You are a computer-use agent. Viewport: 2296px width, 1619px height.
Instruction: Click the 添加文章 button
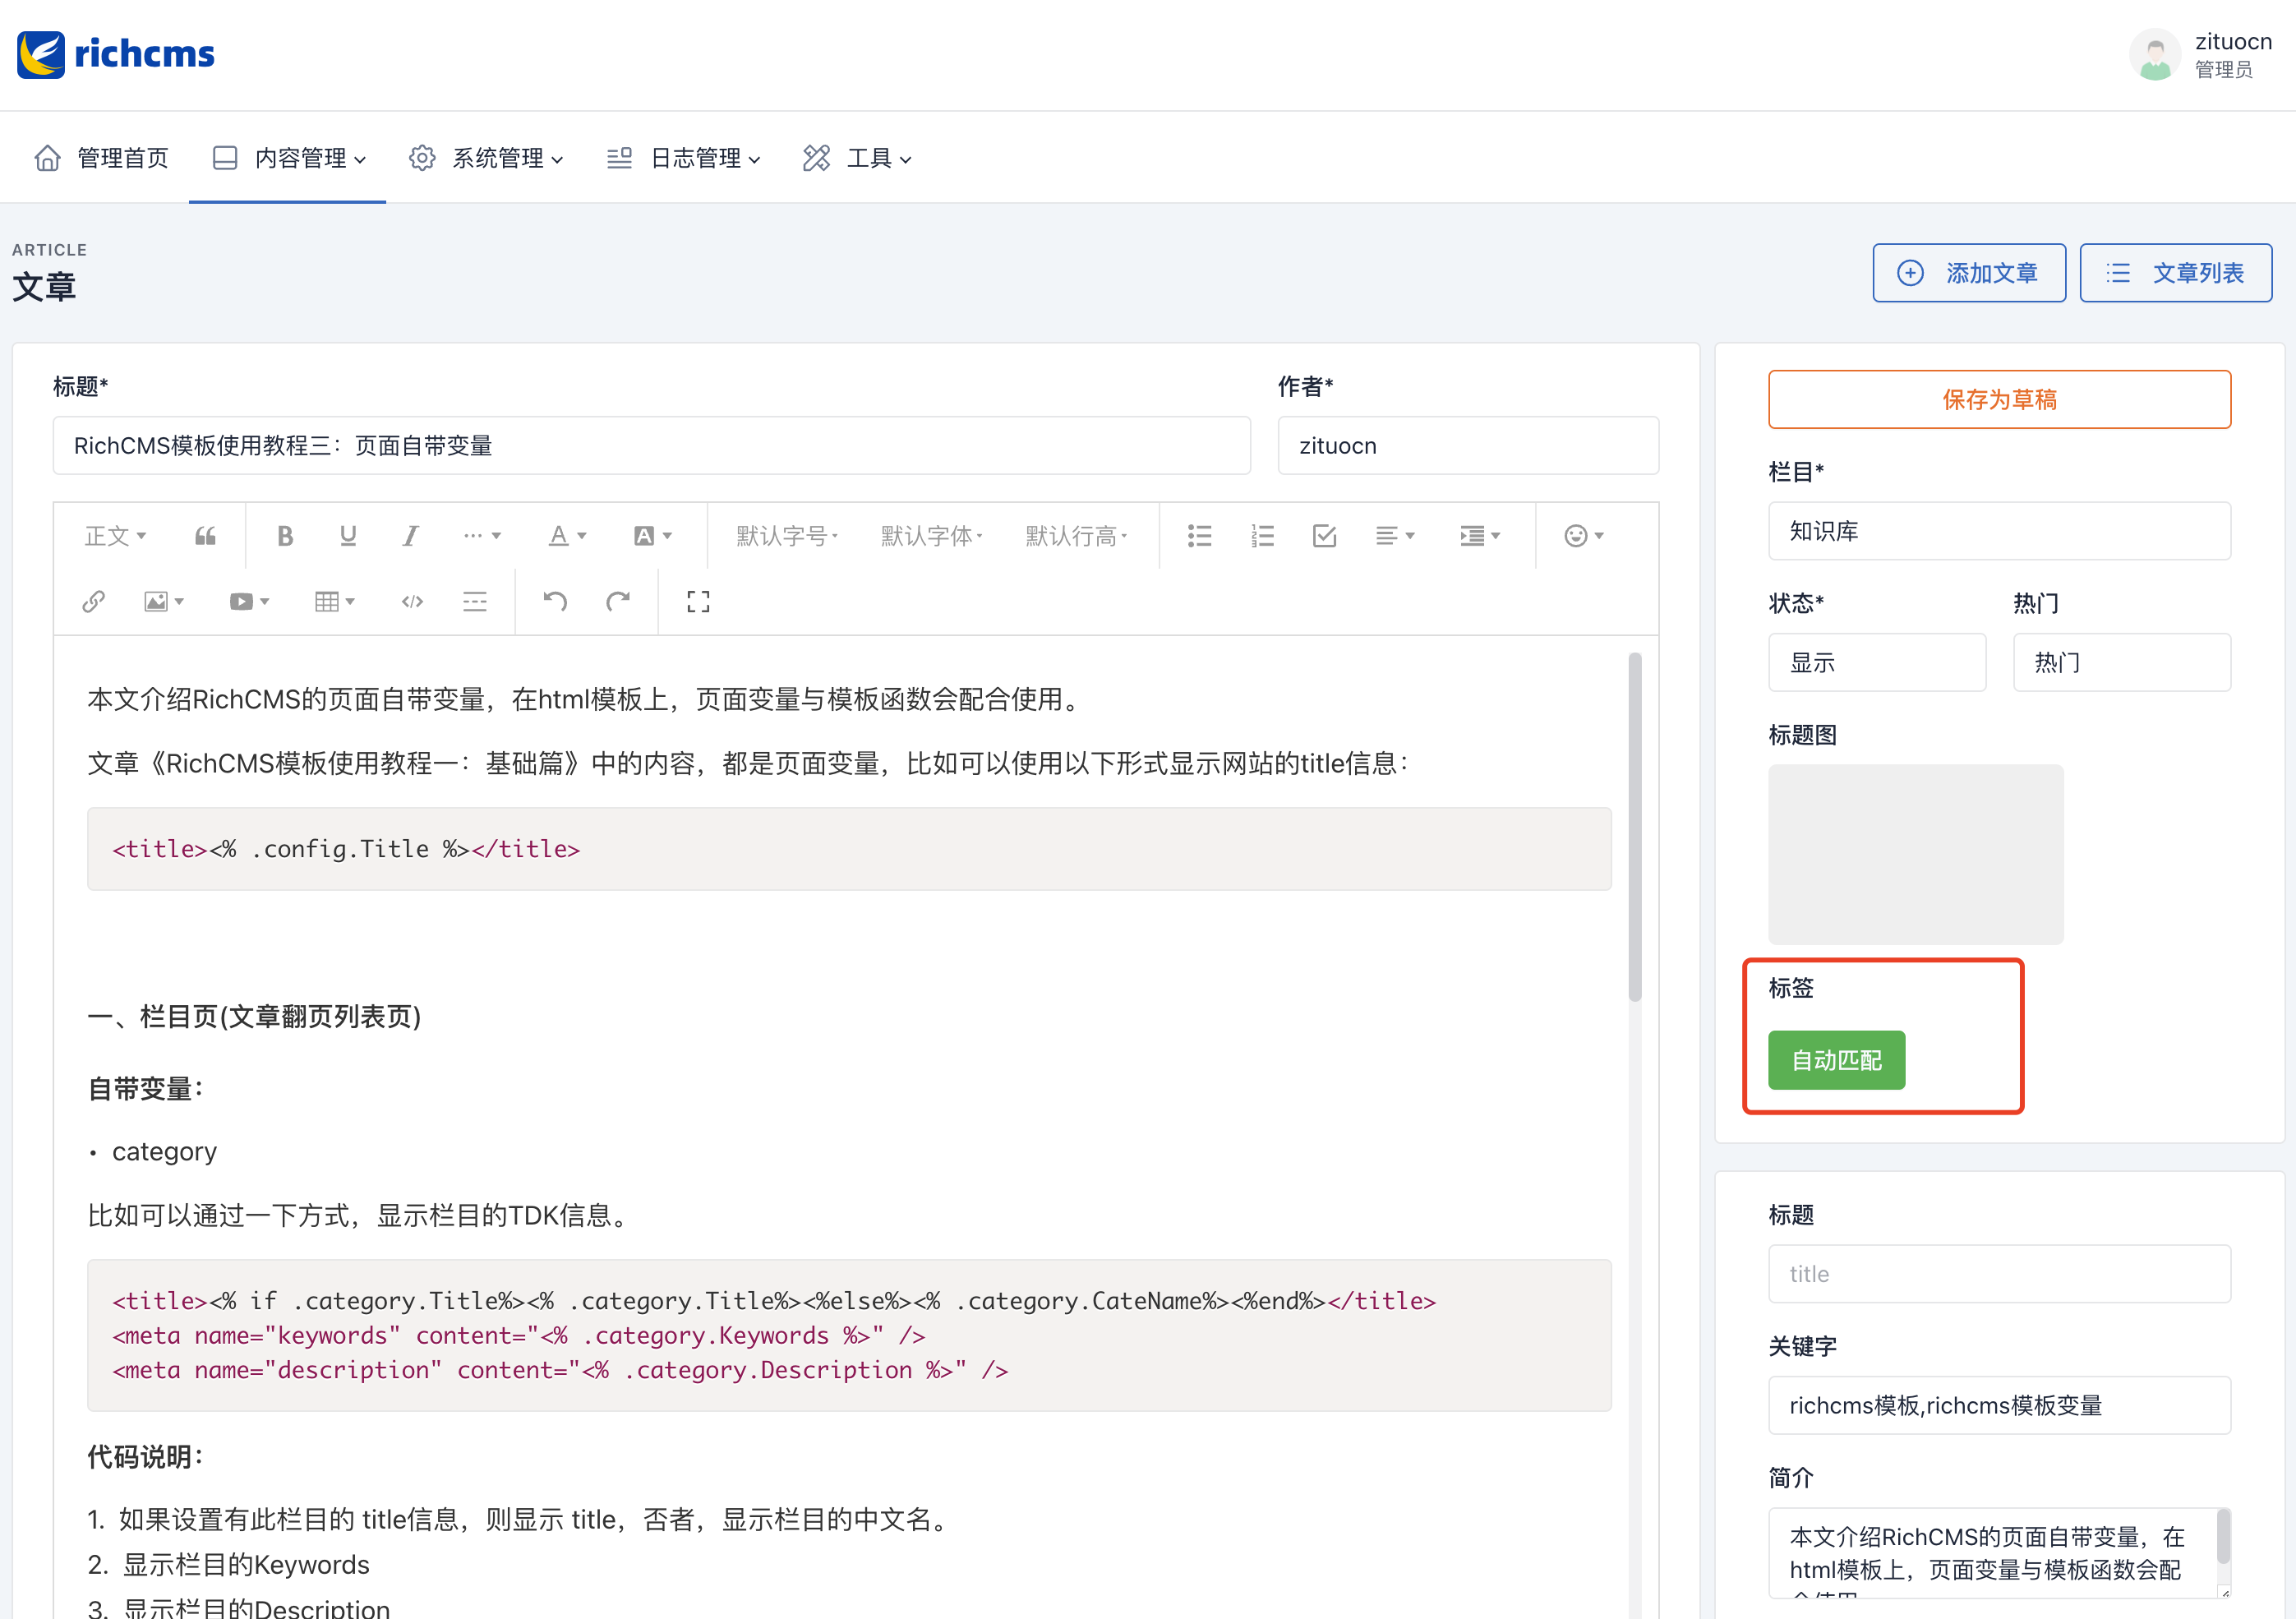click(x=1969, y=273)
